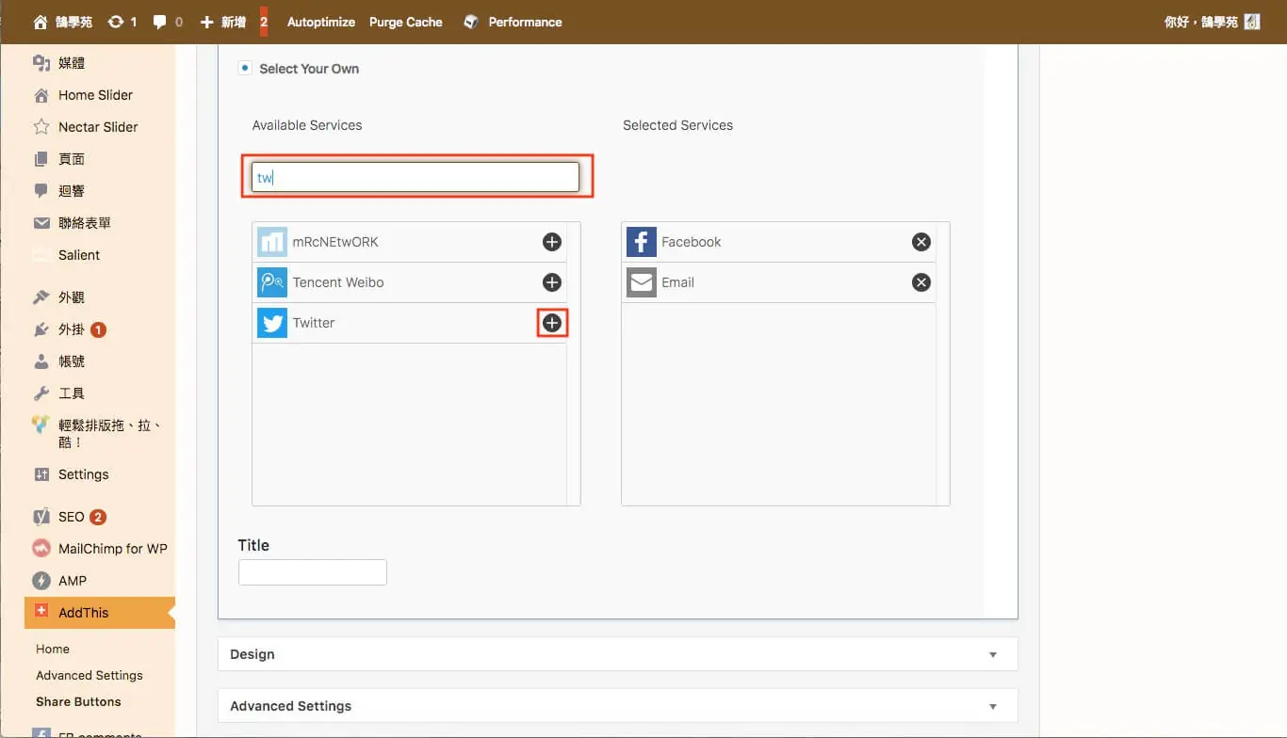The width and height of the screenshot is (1287, 738).
Task: Open updates icon in admin bar
Action: (116, 22)
